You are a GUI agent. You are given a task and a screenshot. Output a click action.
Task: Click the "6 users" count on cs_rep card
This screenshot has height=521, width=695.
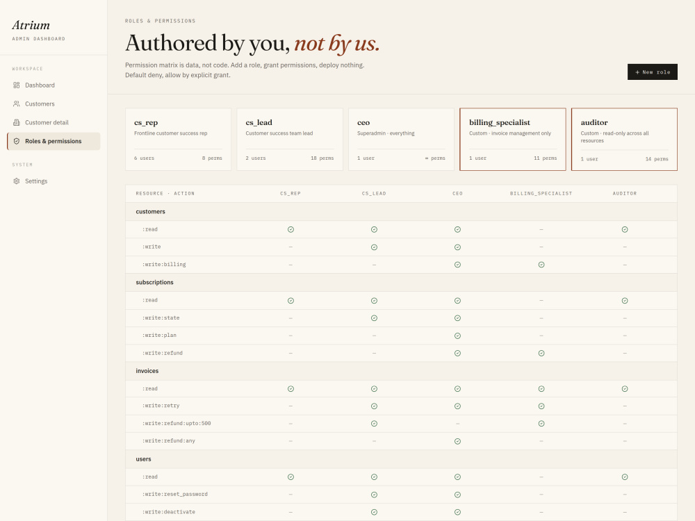(x=144, y=158)
